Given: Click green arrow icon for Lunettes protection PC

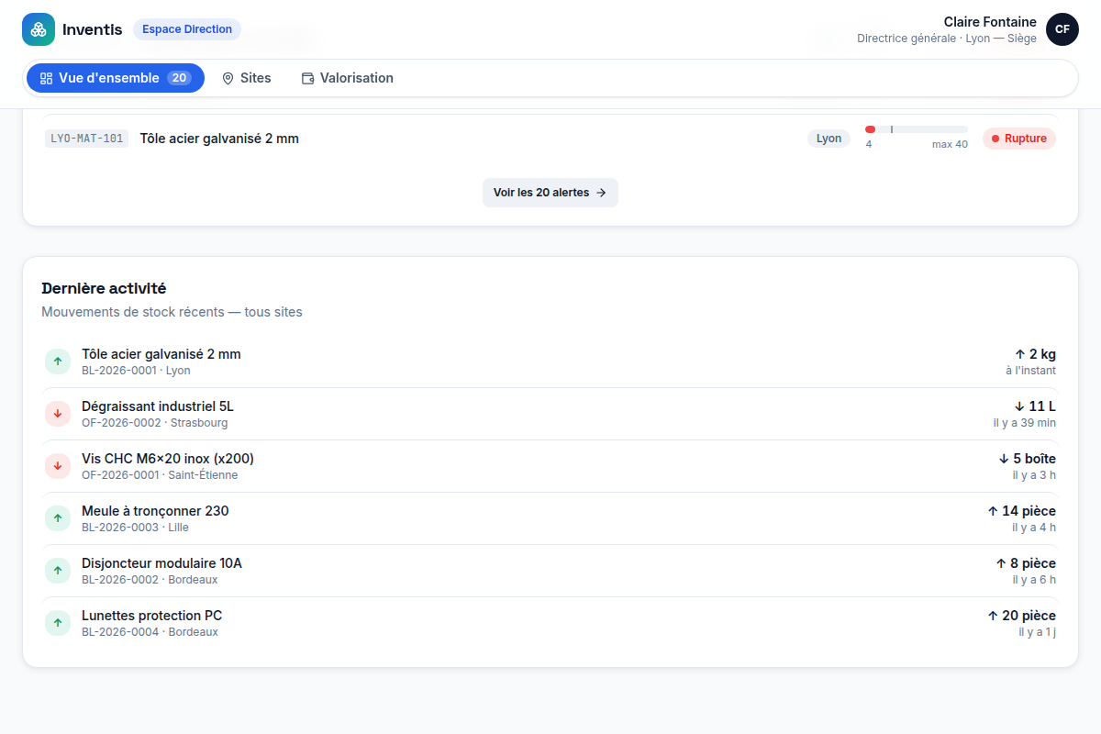Looking at the screenshot, I should click(x=58, y=623).
